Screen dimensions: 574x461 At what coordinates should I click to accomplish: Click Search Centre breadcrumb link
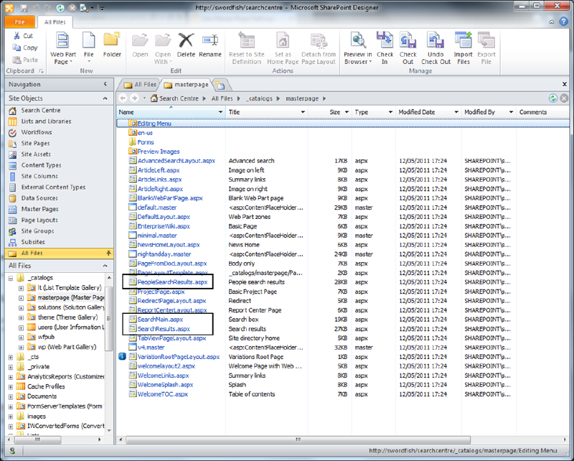click(x=179, y=98)
